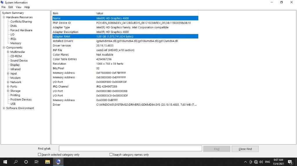Click the Find button
Image resolution: width=297 pixels, height=166 pixels.
[x=217, y=149]
